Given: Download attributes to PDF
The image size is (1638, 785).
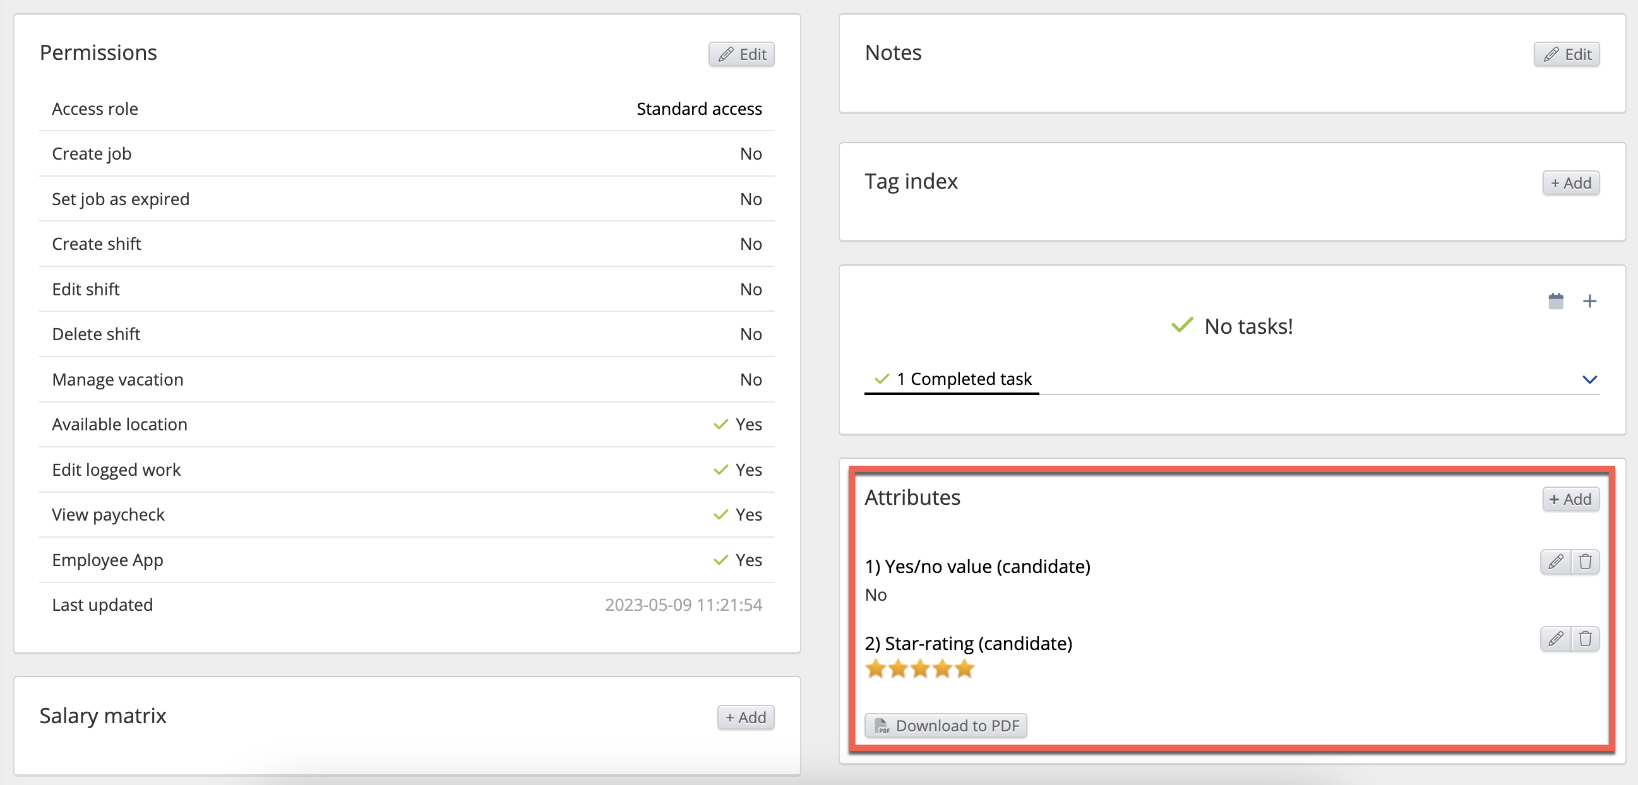Looking at the screenshot, I should pos(945,725).
